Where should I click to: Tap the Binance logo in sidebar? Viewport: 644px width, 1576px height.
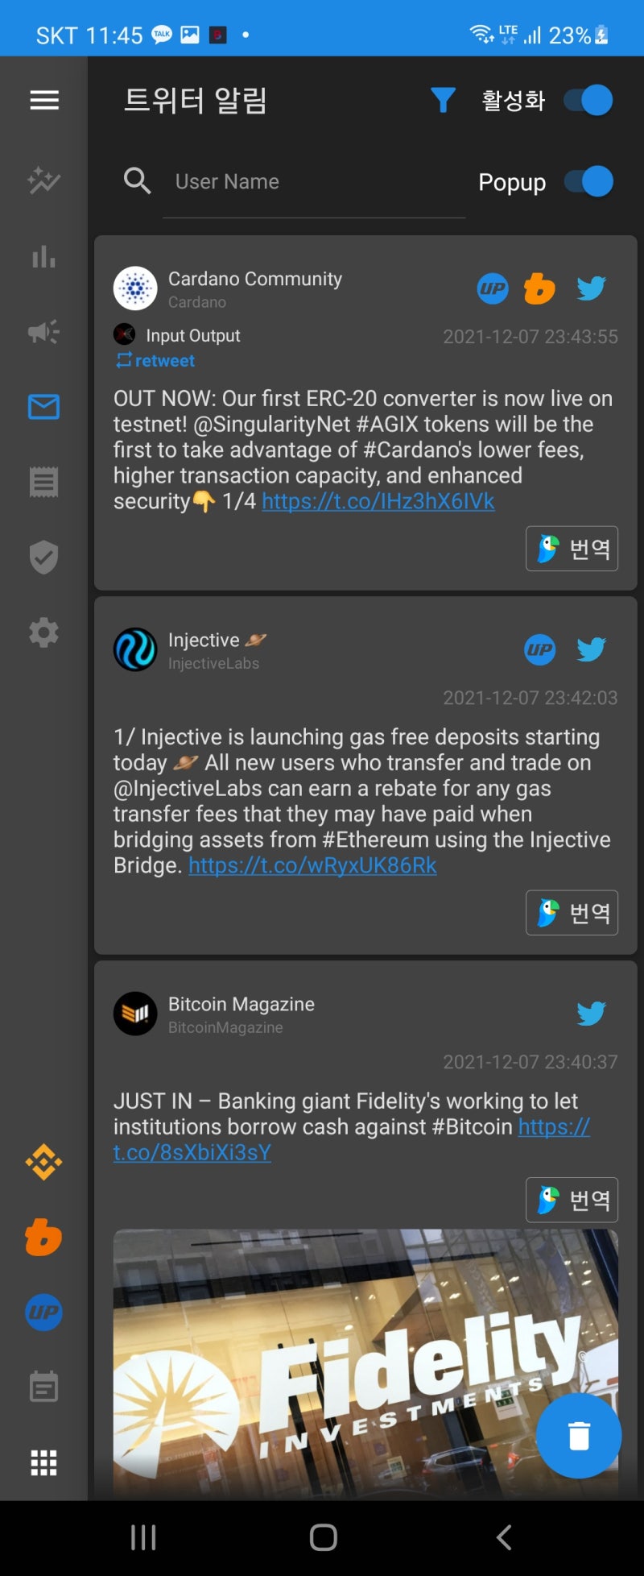pos(44,1162)
